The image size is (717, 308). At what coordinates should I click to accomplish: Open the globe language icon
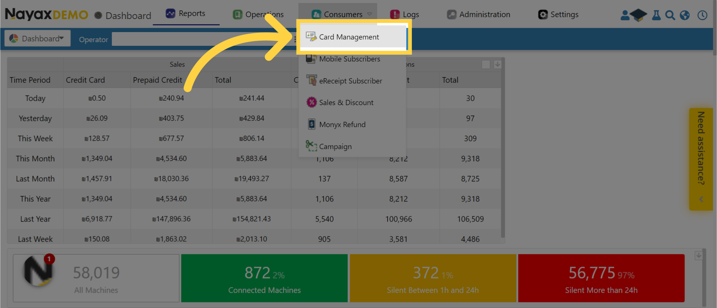point(685,15)
